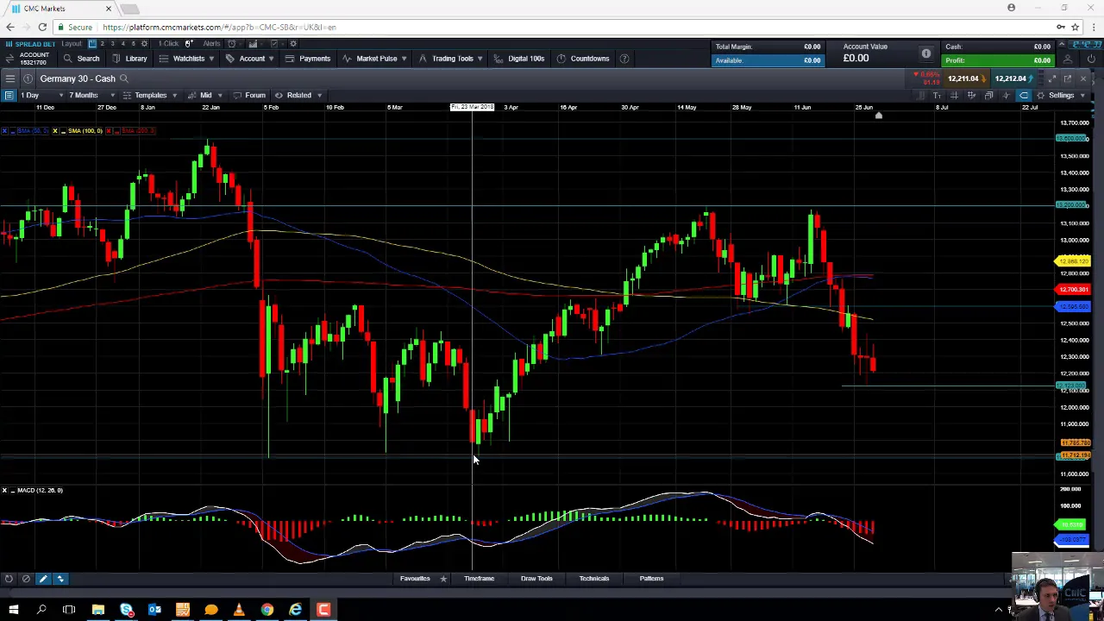Click the help question mark icon
1104x621 pixels.
624,59
